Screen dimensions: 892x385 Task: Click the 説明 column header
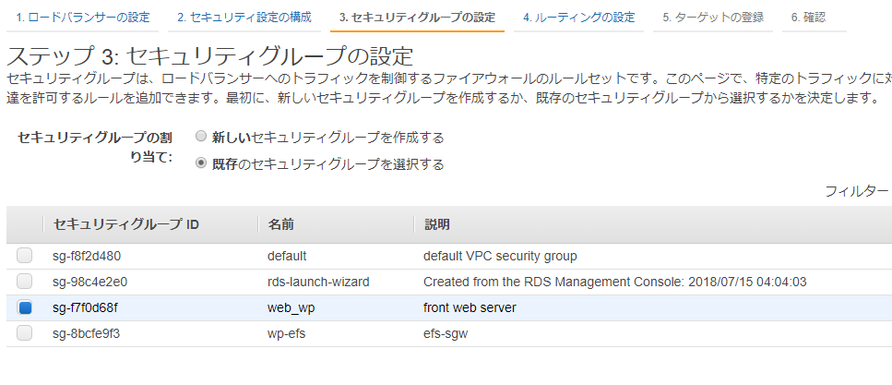437,224
